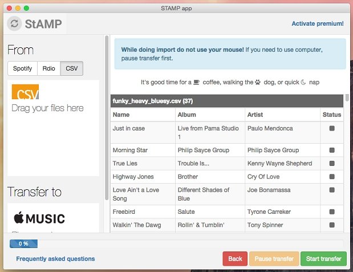Viewport: 353px width, 272px height.
Task: Click album Rollin' & Tumblin'
Action: [201, 225]
